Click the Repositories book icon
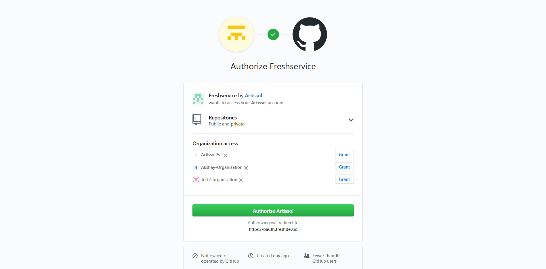The height and width of the screenshot is (269, 546). coord(197,120)
